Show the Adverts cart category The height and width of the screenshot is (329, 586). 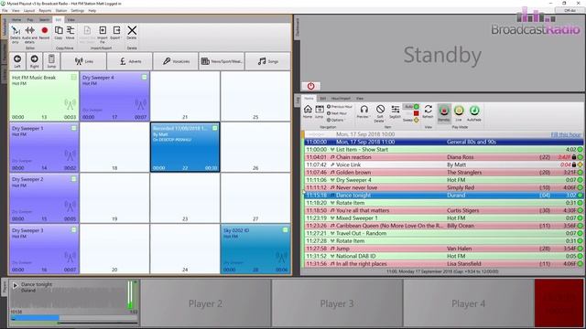click(130, 61)
